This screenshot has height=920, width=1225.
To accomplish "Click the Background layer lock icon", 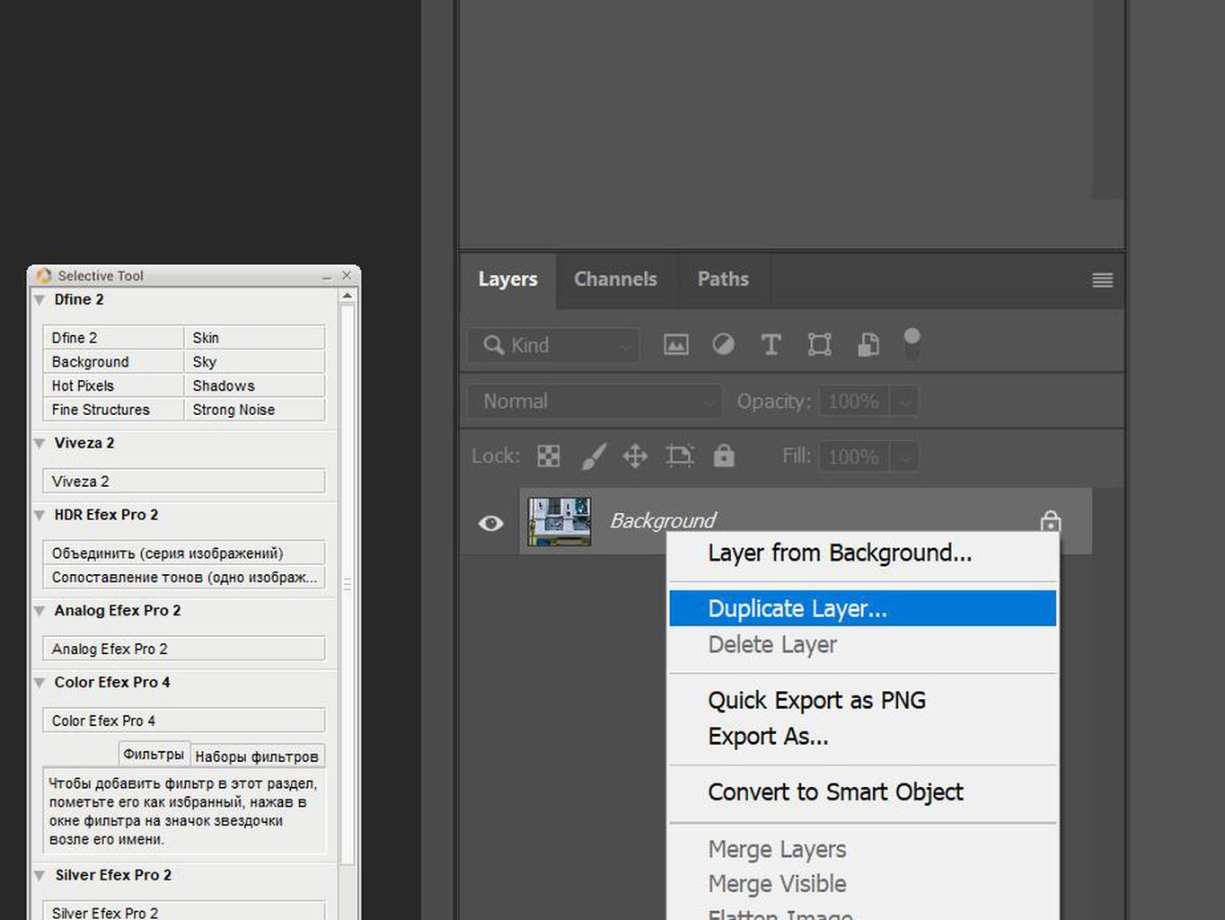I will pyautogui.click(x=1050, y=521).
